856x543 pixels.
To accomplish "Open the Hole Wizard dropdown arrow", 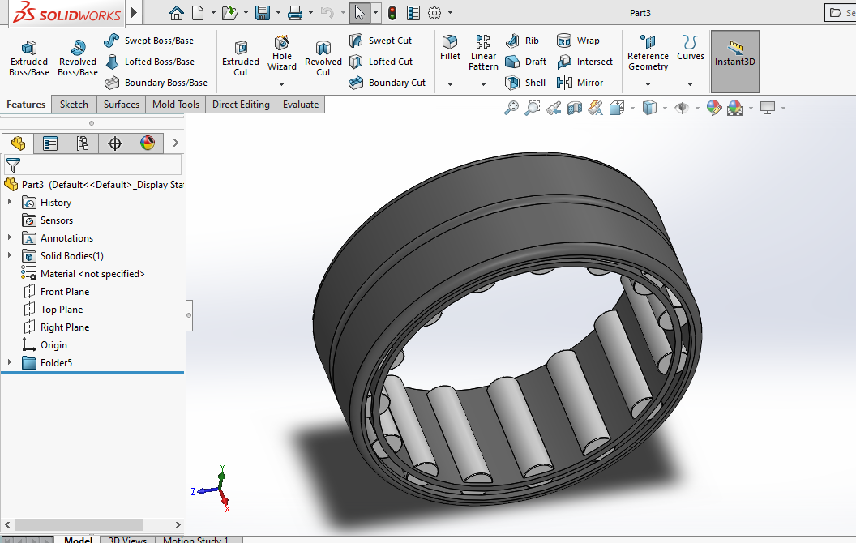I will (282, 84).
